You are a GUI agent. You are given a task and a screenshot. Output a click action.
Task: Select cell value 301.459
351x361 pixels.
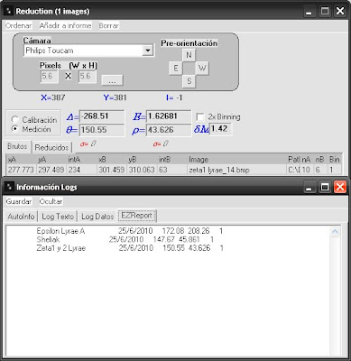coord(112,170)
